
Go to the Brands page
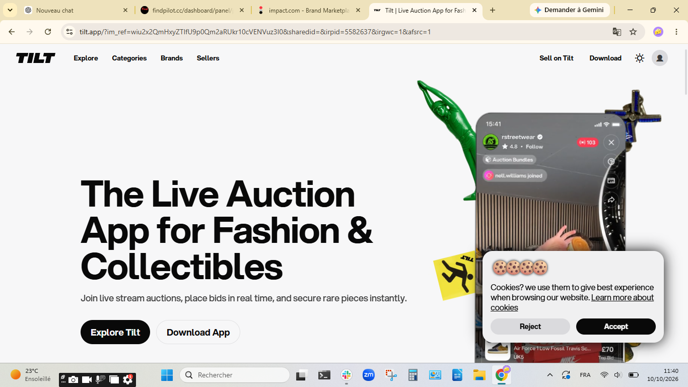click(x=172, y=58)
